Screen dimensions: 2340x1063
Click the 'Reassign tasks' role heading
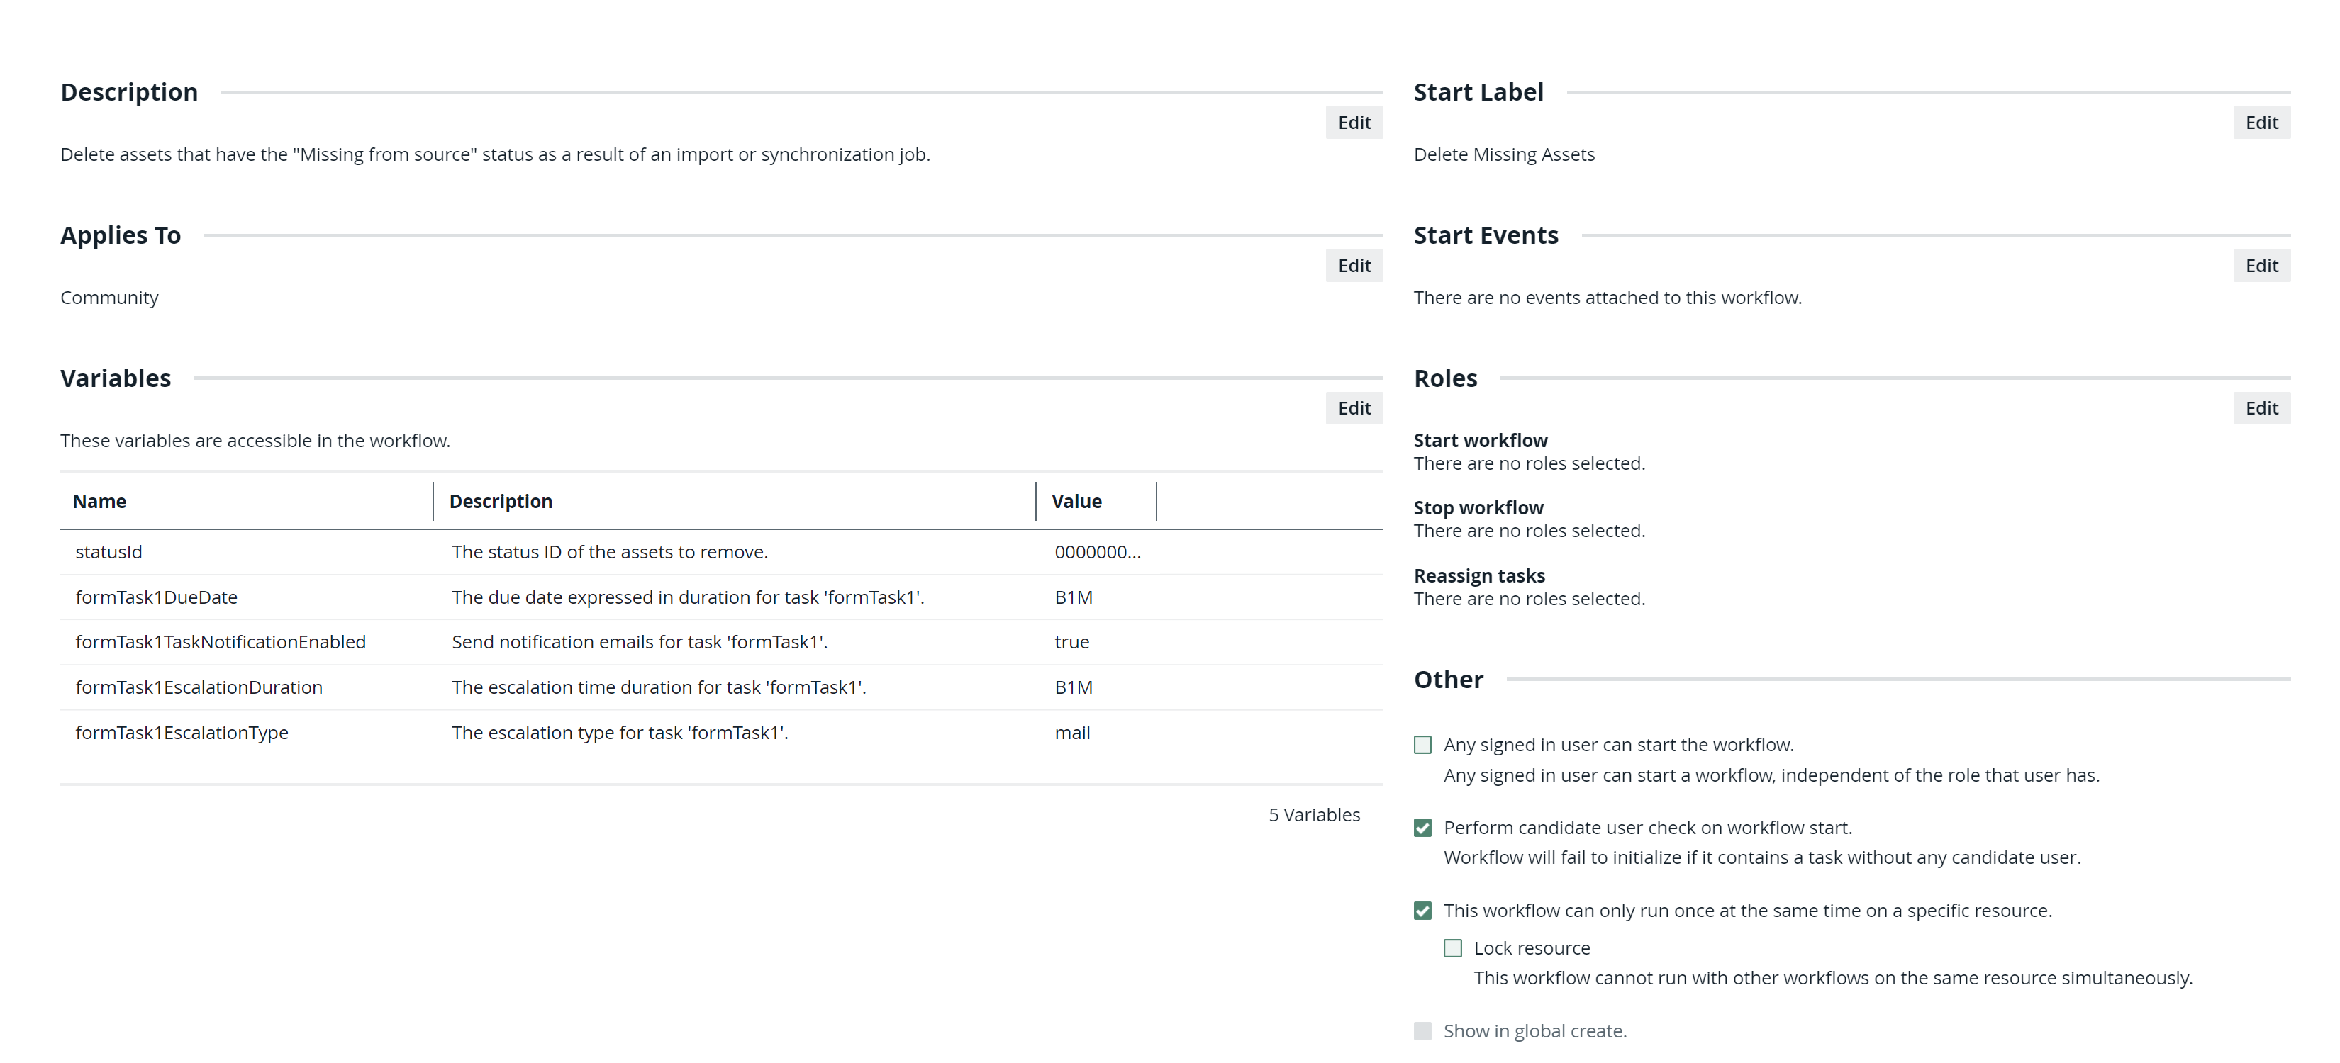tap(1479, 575)
